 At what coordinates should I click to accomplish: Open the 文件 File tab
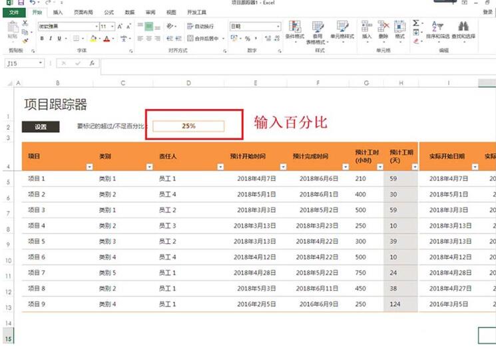tap(14, 13)
